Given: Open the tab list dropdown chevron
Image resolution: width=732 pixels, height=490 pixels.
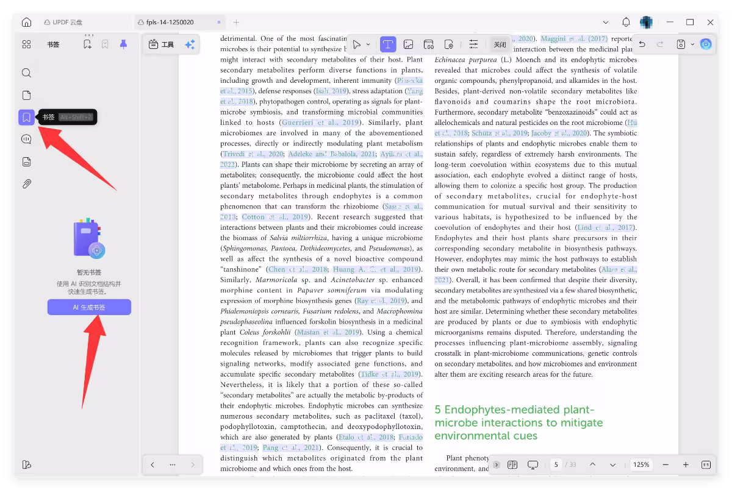Looking at the screenshot, I should tap(605, 23).
